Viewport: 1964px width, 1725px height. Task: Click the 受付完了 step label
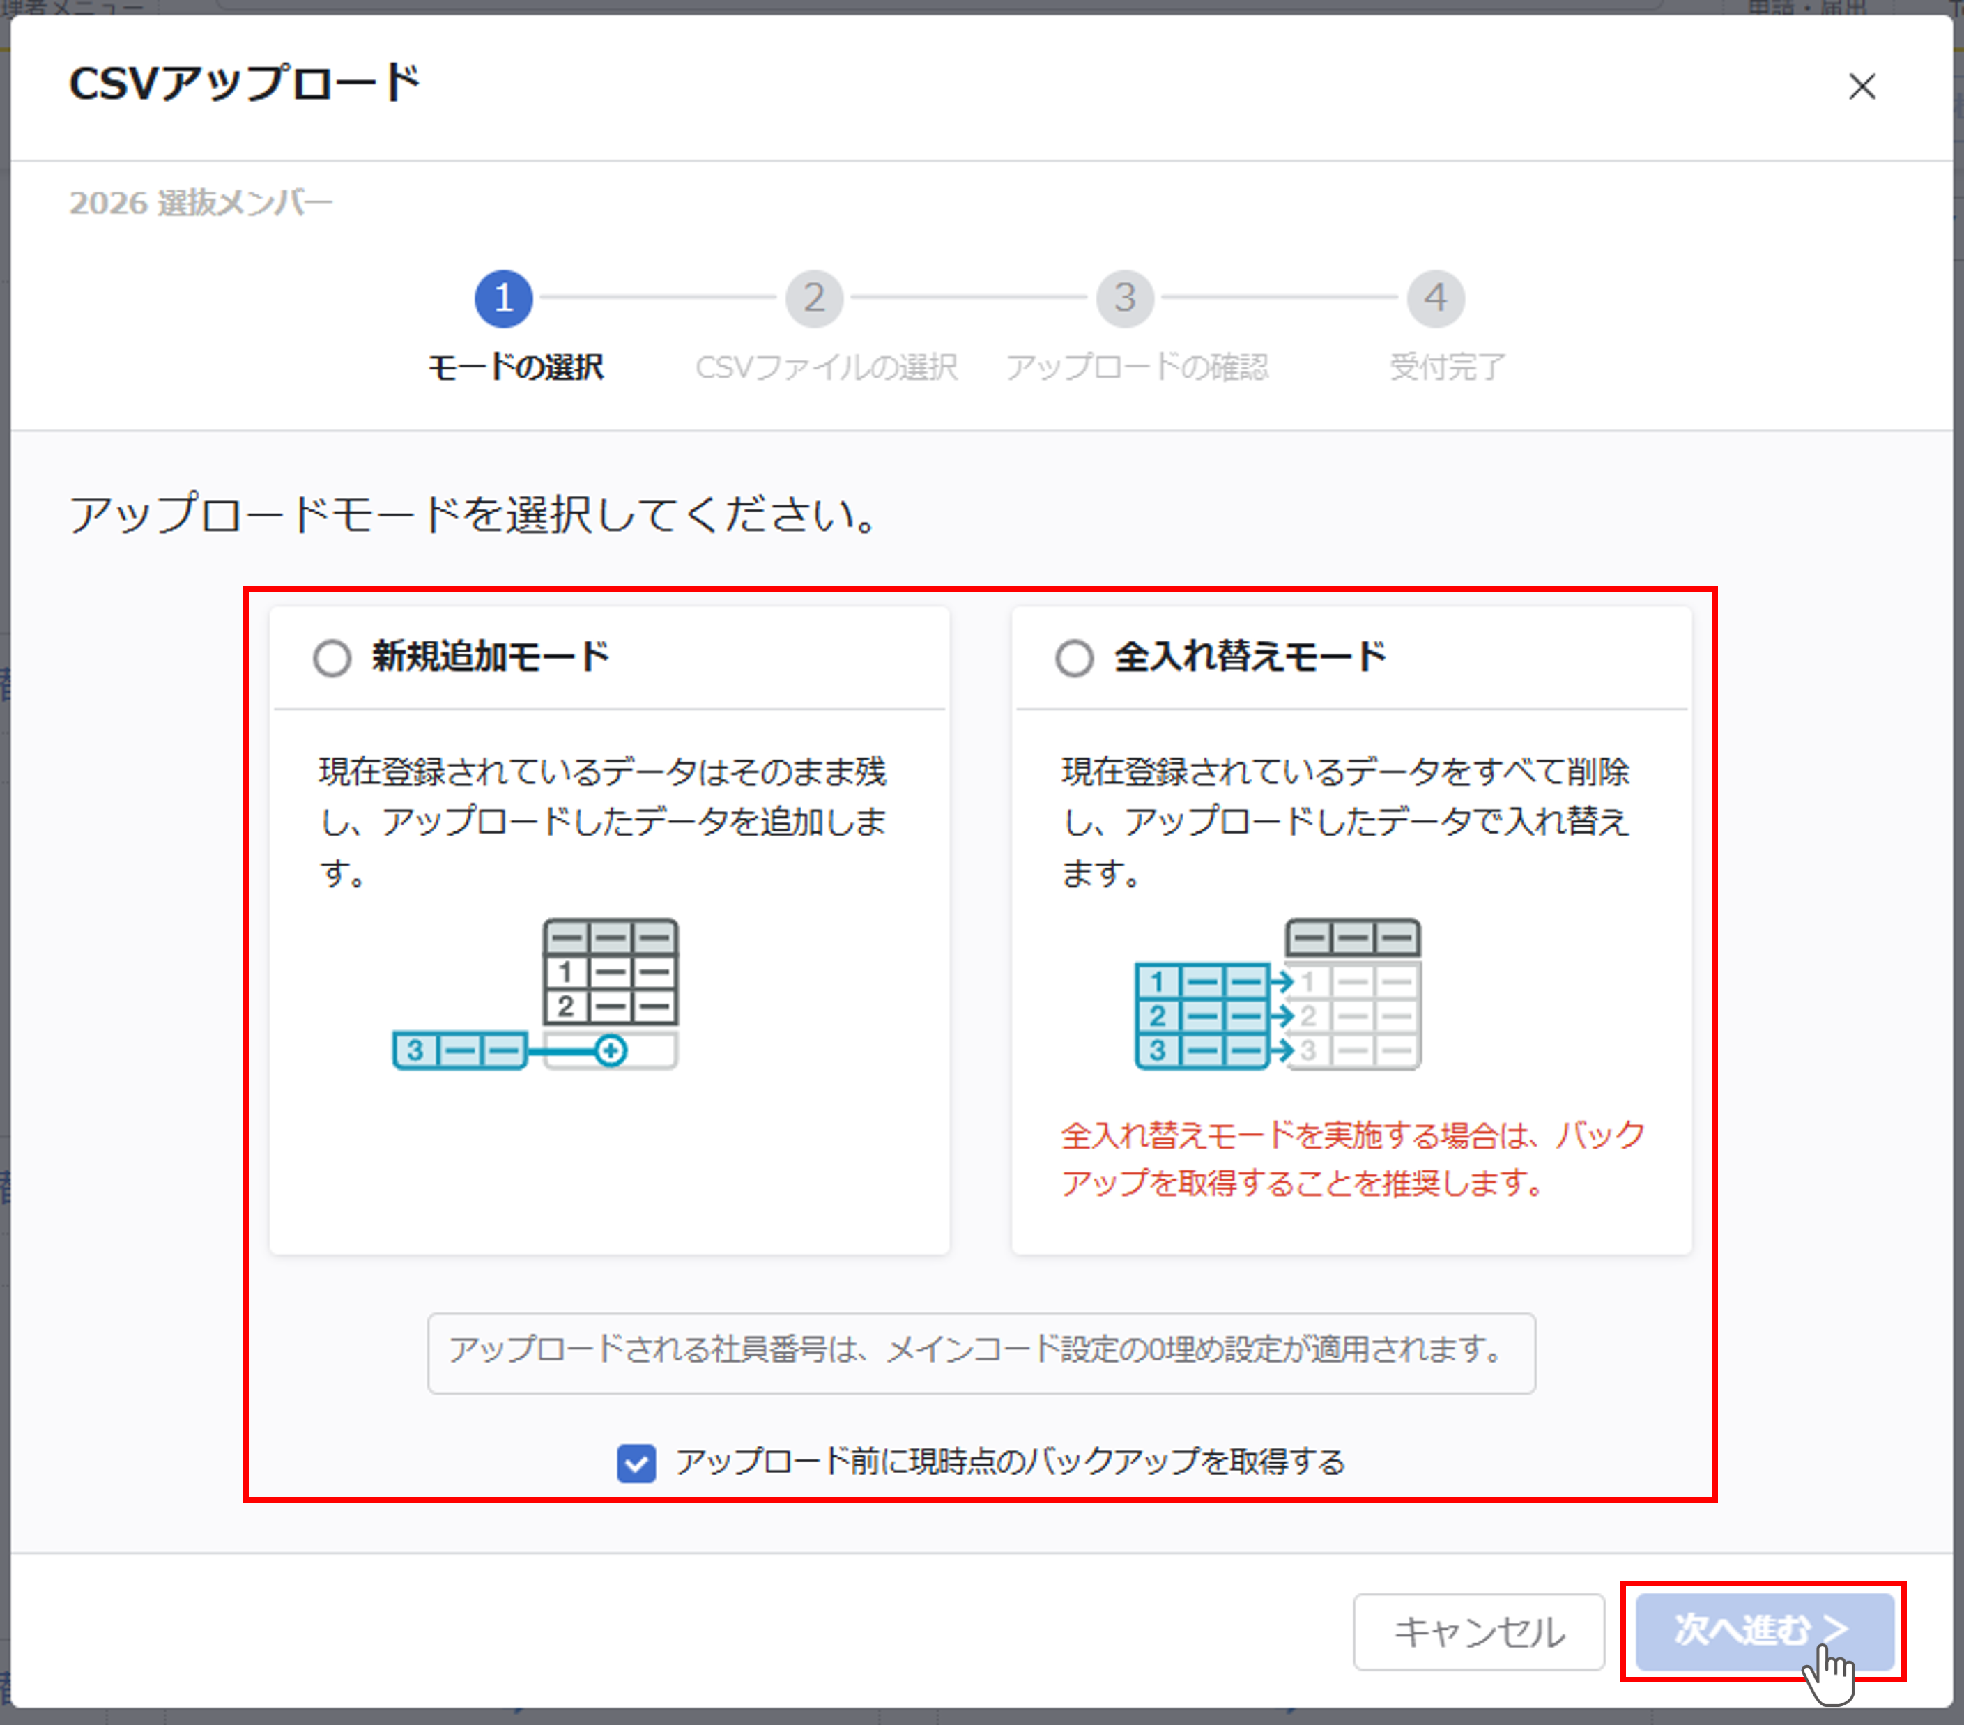coord(1447,367)
